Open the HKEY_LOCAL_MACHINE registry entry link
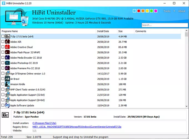 [x=77, y=127]
